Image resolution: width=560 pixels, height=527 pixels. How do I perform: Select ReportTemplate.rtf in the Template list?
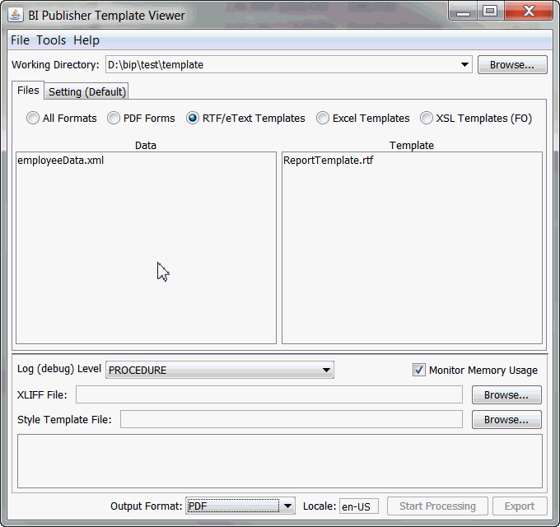(x=328, y=161)
